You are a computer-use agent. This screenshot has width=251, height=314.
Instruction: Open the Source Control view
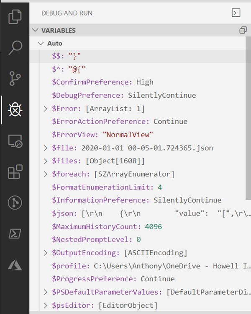tap(15, 78)
